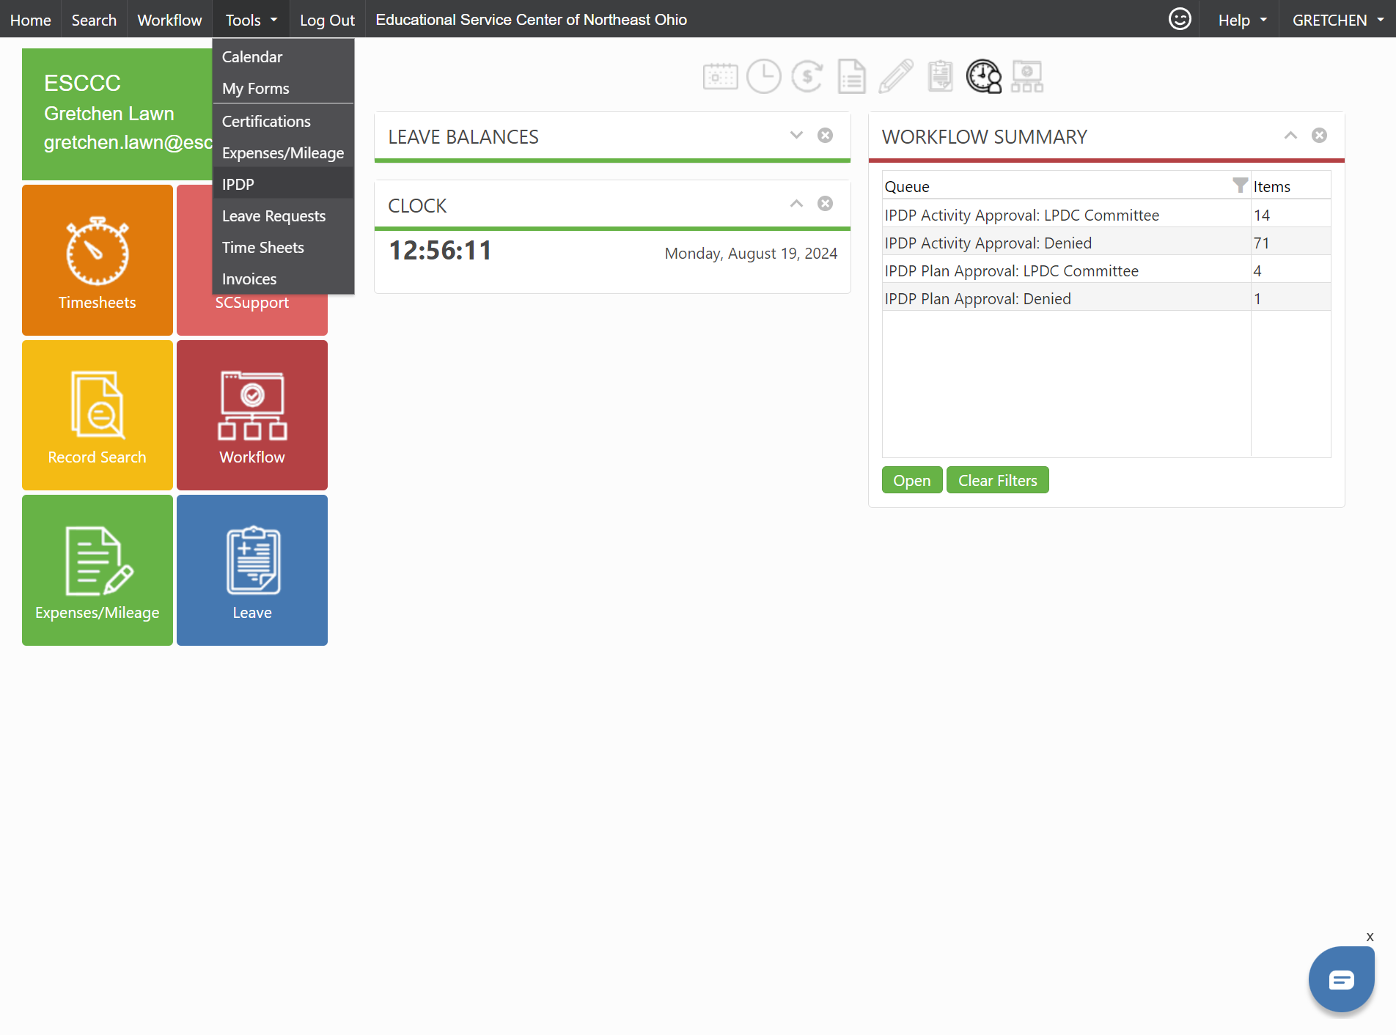Image resolution: width=1396 pixels, height=1035 pixels.
Task: Click the document list widget icon
Action: pos(851,76)
